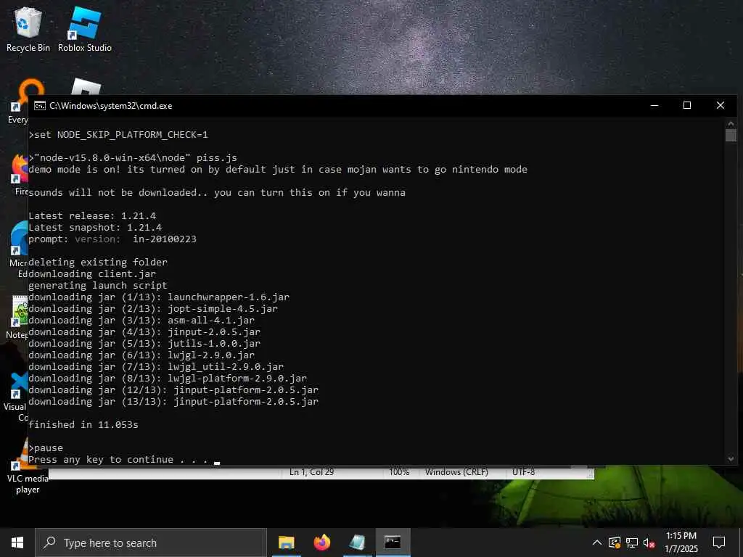Switch to the Notepad taskbar window
Image resolution: width=743 pixels, height=557 pixels.
click(x=357, y=542)
